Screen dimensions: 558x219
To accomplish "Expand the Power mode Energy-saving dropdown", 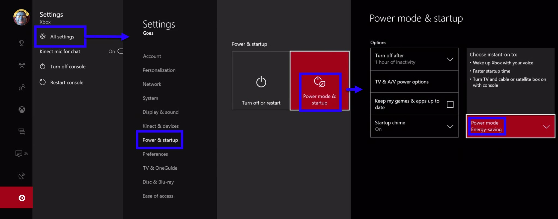I will [x=546, y=127].
